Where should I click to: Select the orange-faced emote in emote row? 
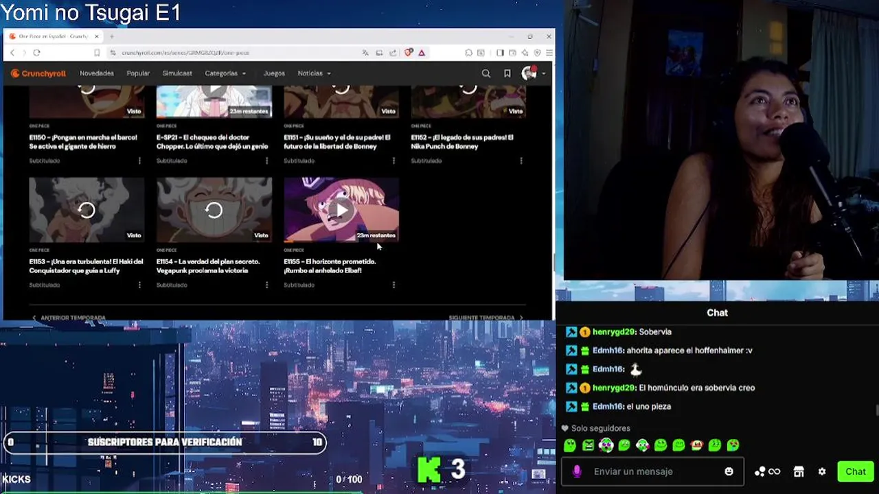click(696, 445)
